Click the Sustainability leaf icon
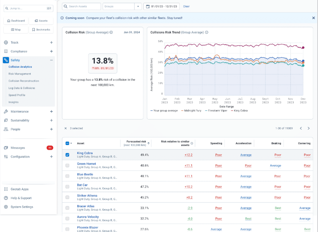The image size is (318, 232). coord(6,121)
